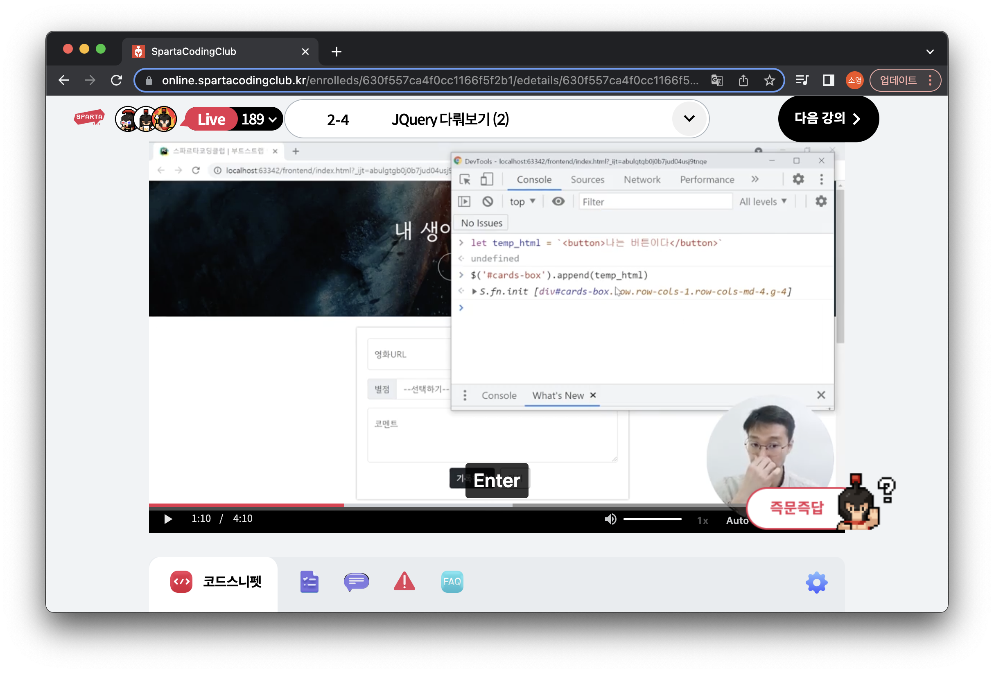Toggle the browser side panel icon
Screen dimensions: 994x673
828,80
